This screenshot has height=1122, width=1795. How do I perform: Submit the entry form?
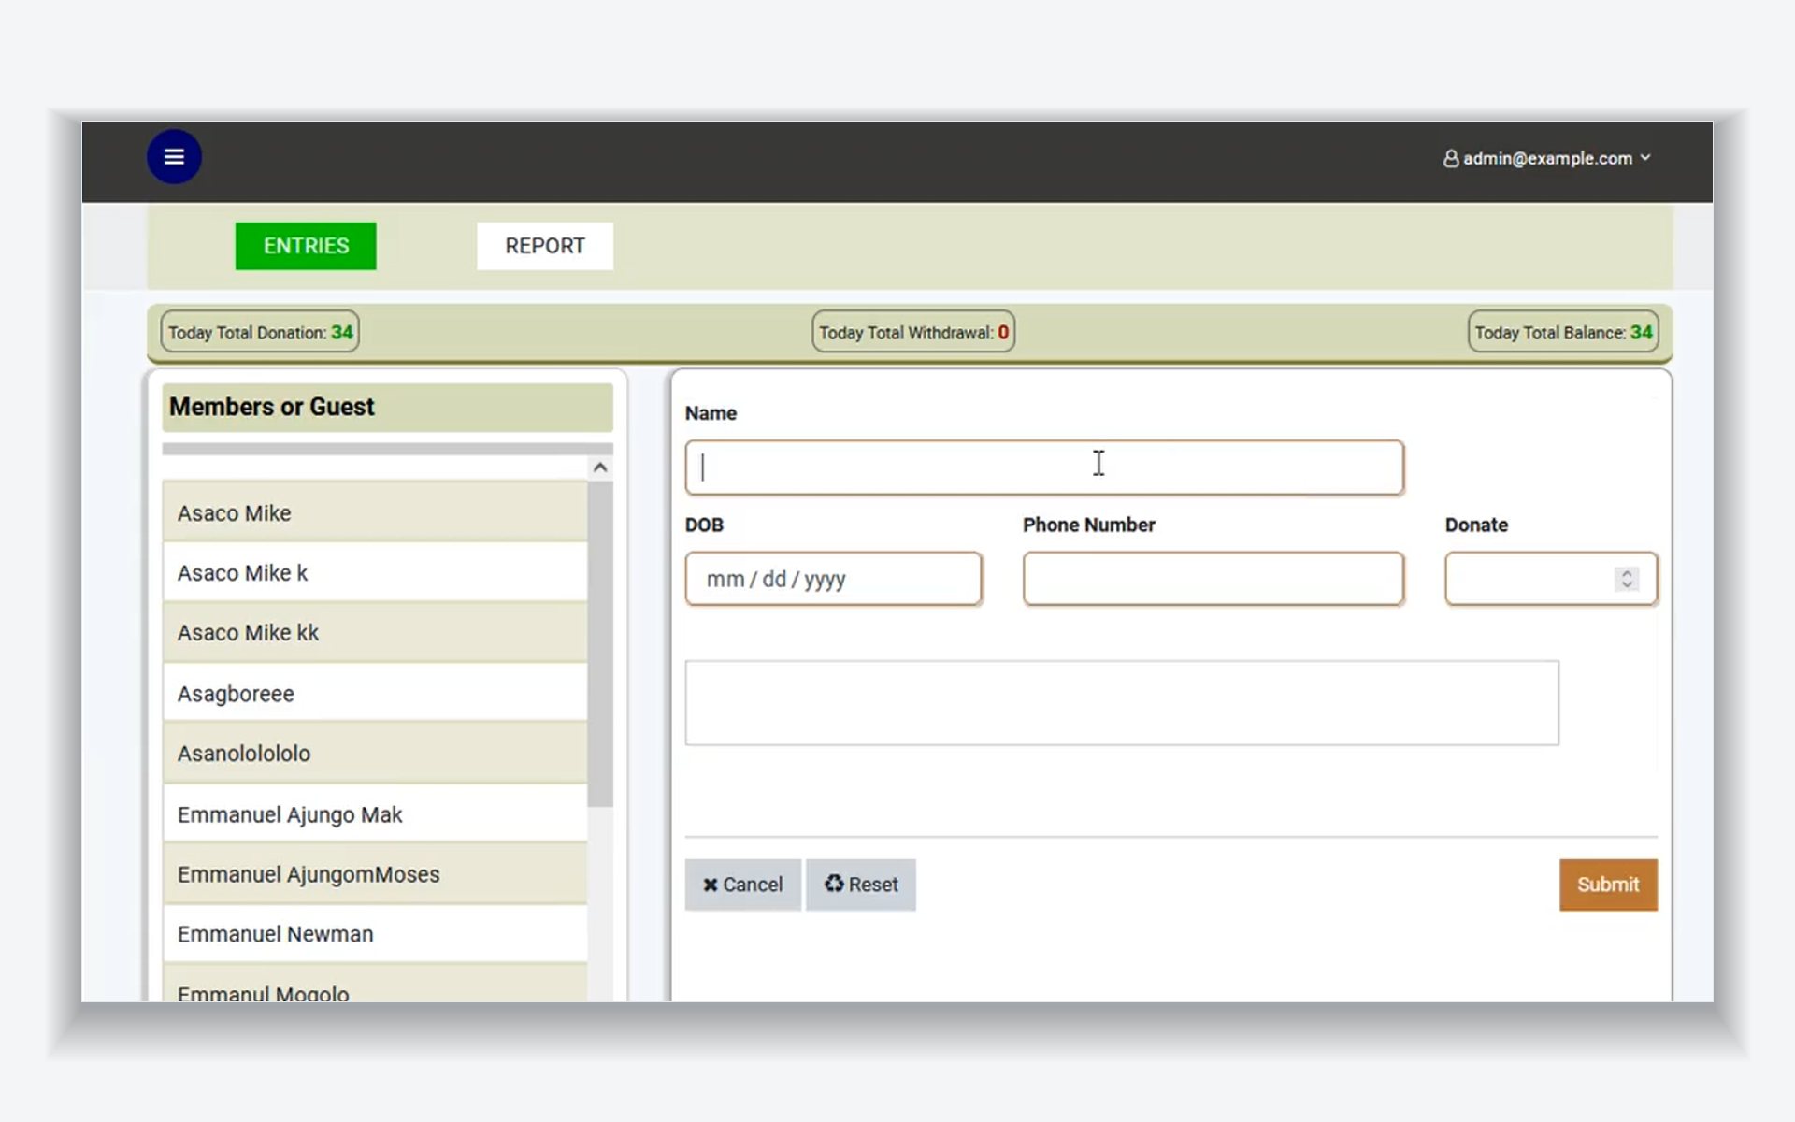pos(1608,885)
